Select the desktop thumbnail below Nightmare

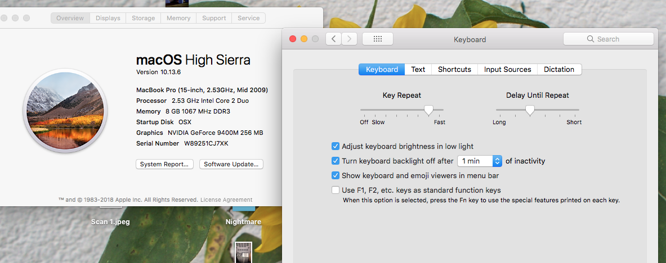[244, 252]
